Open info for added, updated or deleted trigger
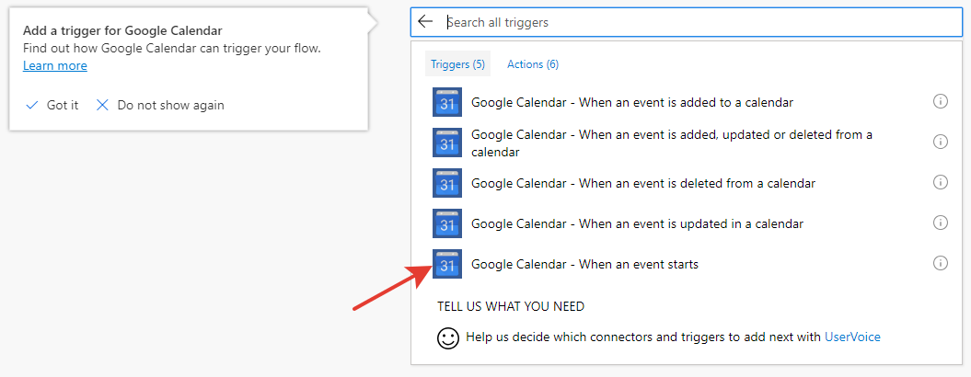Viewport: 971px width, 377px height. (941, 142)
